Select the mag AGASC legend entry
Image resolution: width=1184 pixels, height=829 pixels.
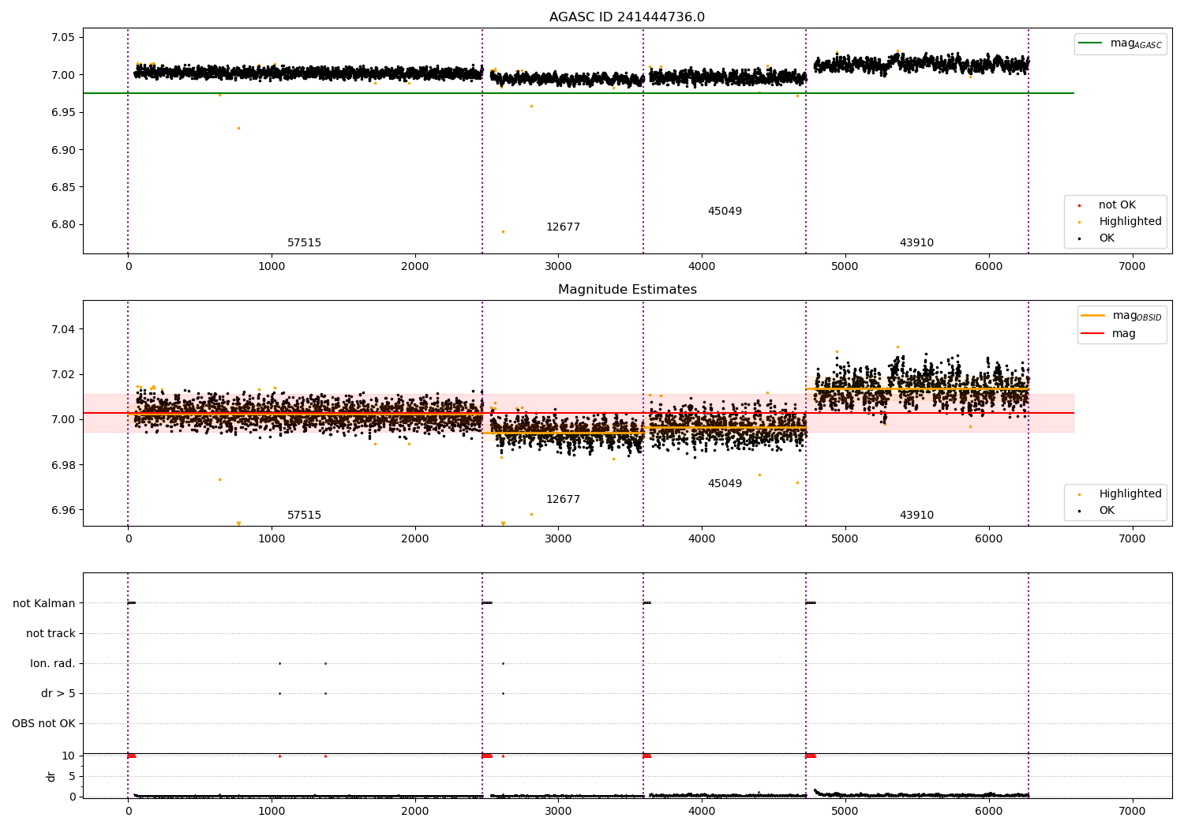tap(1120, 43)
